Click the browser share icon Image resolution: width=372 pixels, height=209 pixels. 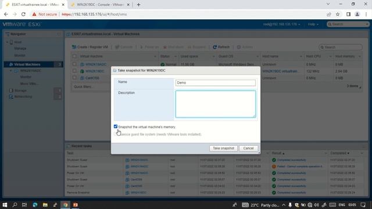(329, 14)
